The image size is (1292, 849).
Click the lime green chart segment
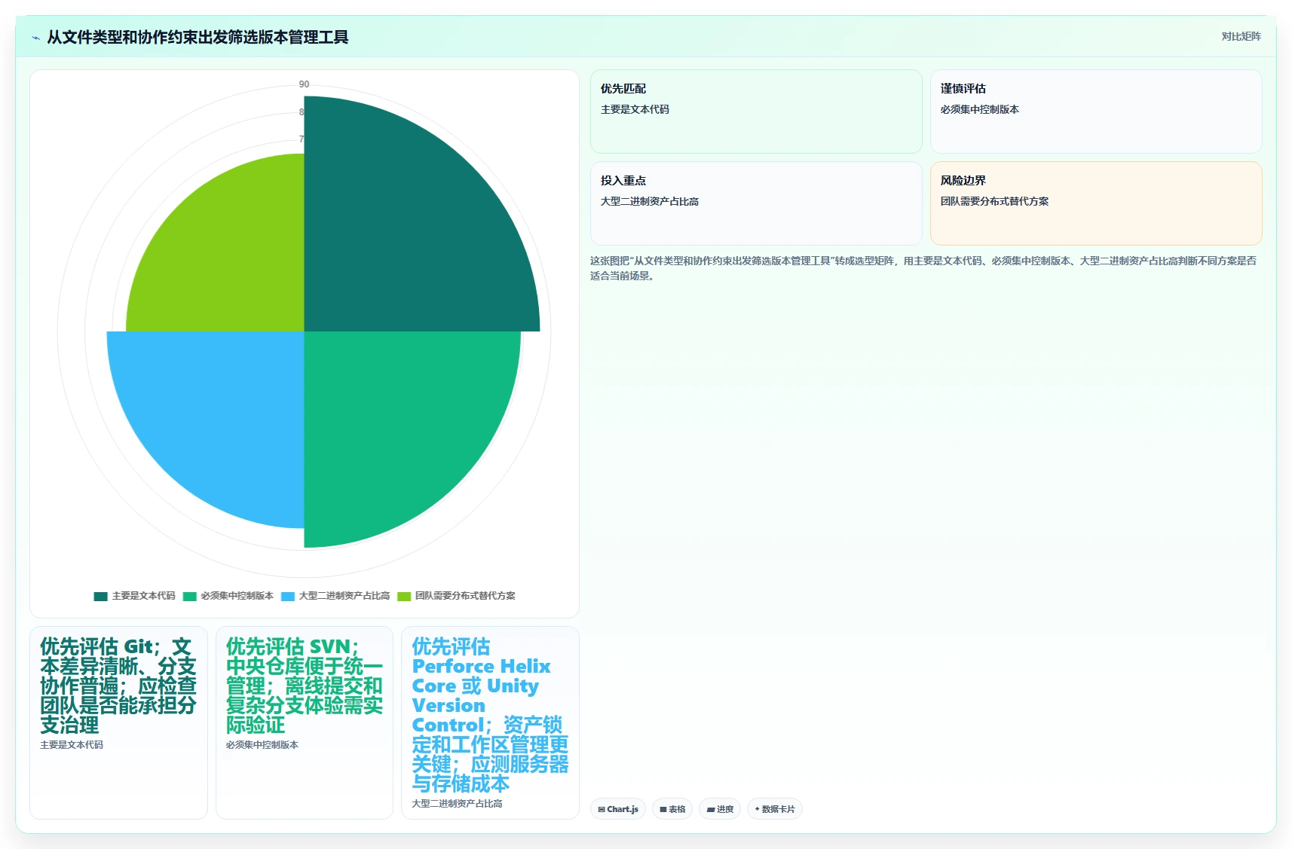pos(230,256)
